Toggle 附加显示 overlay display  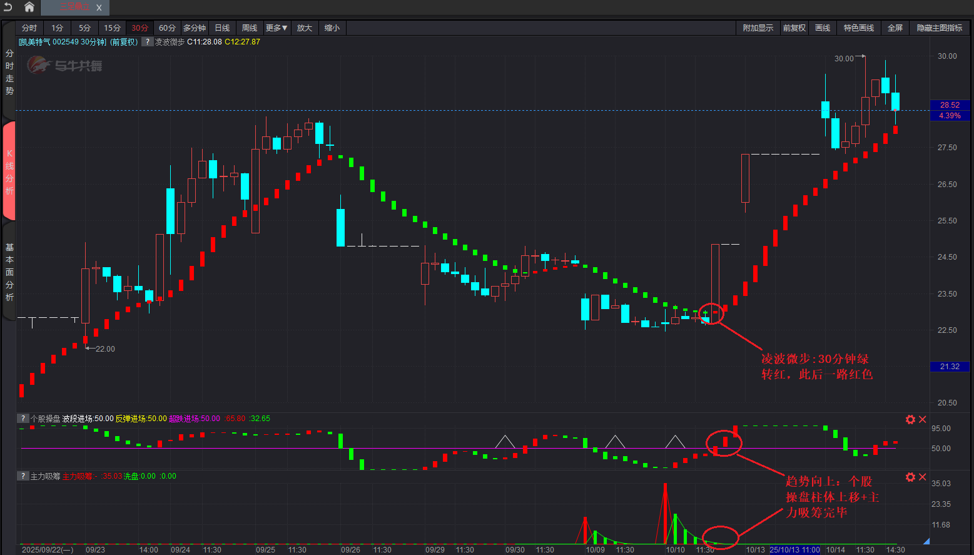[x=758, y=28]
